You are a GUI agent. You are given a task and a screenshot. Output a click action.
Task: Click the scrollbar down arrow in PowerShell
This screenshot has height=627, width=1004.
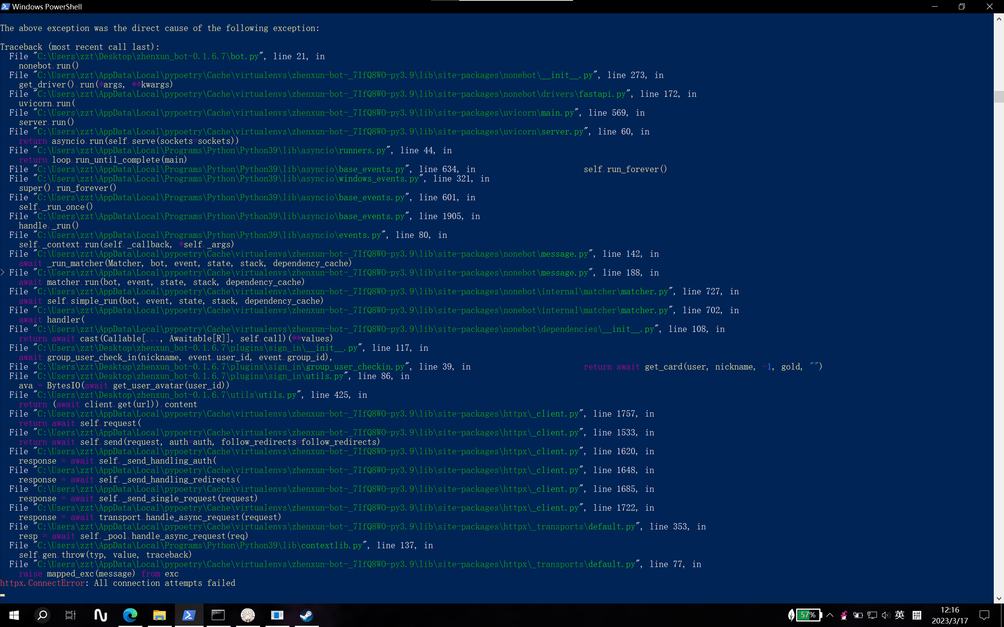tap(999, 598)
